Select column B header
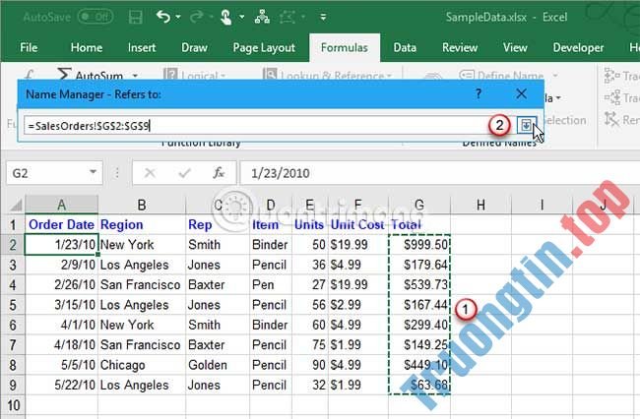The width and height of the screenshot is (640, 419). pyautogui.click(x=142, y=205)
